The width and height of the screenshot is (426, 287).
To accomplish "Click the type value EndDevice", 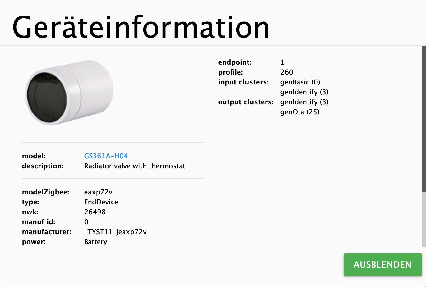I will [101, 202].
